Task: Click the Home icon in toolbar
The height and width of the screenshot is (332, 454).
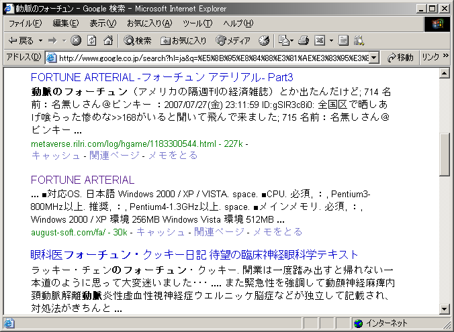Action: 108,40
